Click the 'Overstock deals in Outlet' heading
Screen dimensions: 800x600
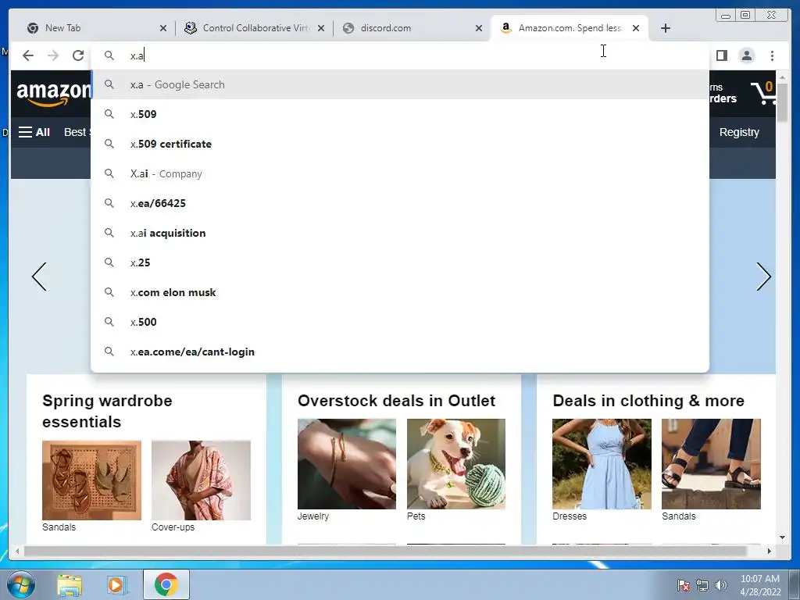396,401
